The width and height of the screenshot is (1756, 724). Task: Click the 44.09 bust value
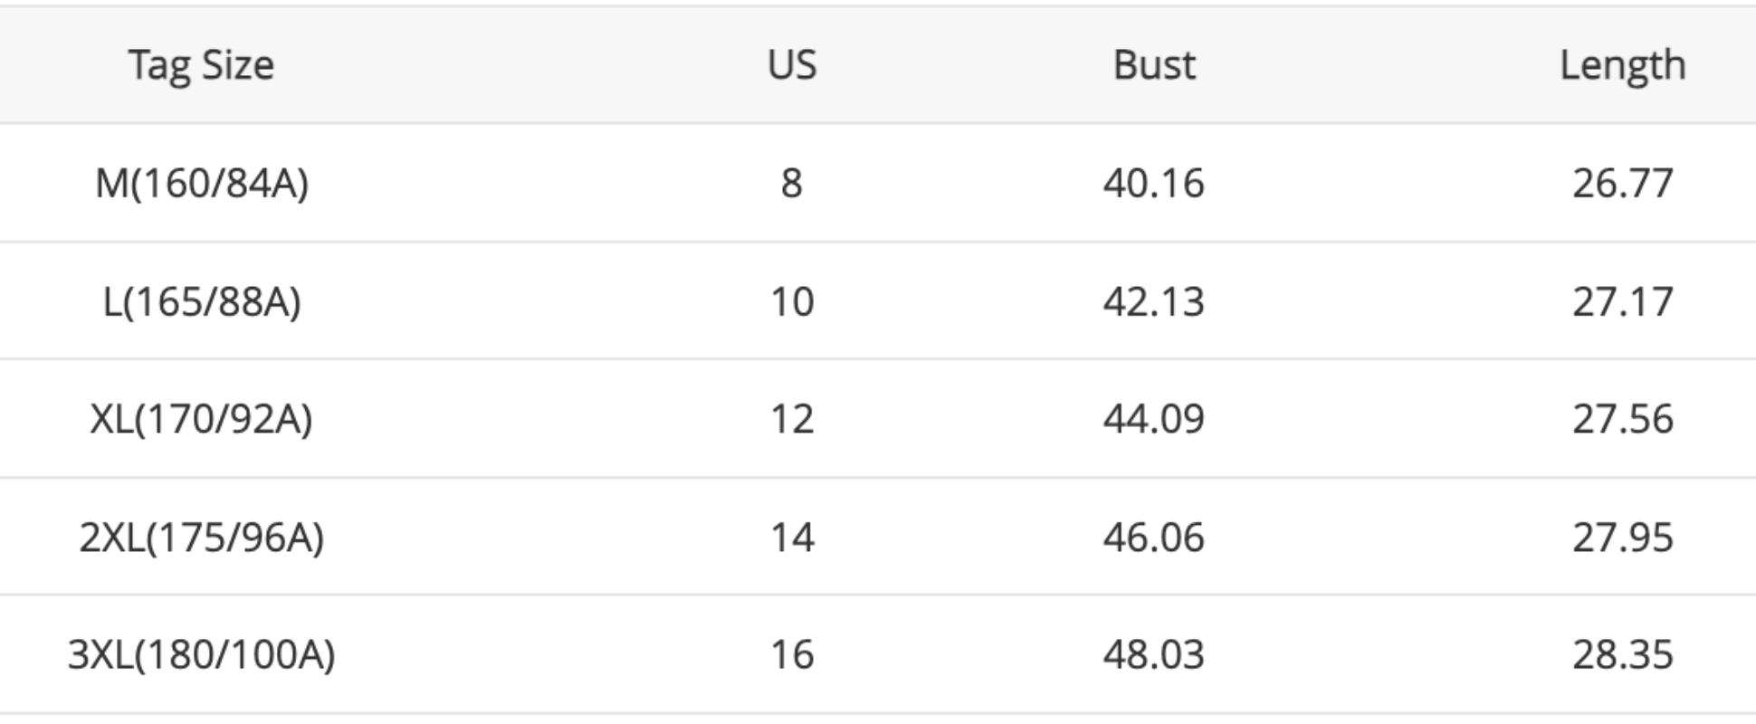point(1153,419)
